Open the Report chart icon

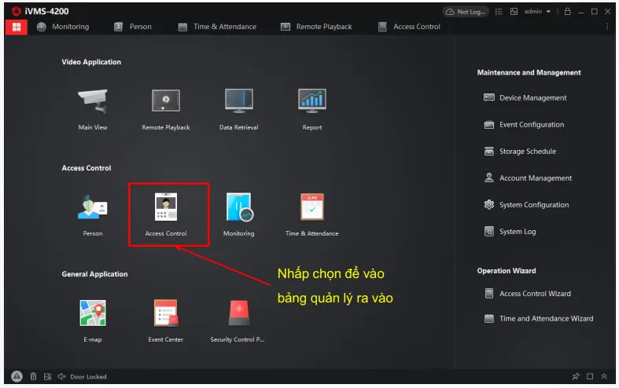pos(312,101)
